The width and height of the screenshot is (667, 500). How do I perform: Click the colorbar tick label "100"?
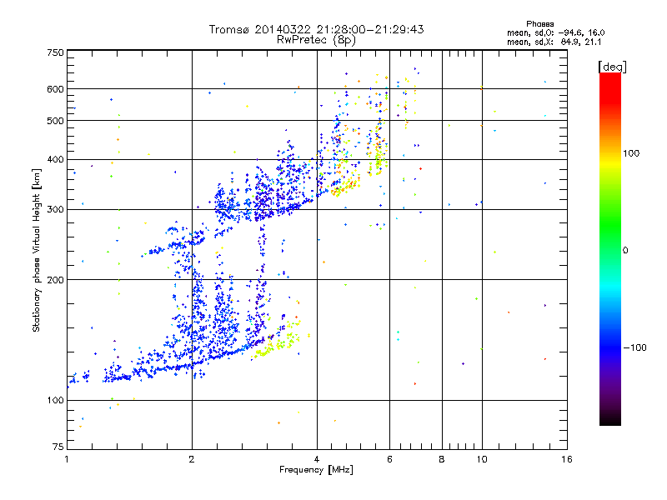tap(631, 153)
